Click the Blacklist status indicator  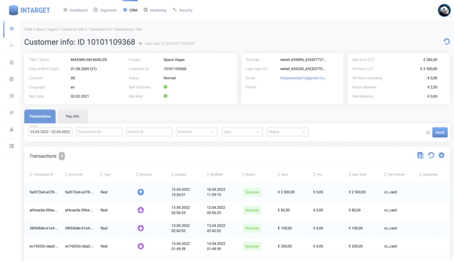point(165,96)
